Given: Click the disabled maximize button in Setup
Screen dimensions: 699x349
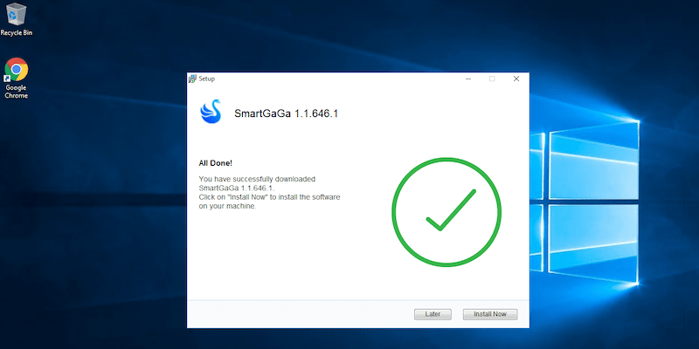Looking at the screenshot, I should [492, 79].
